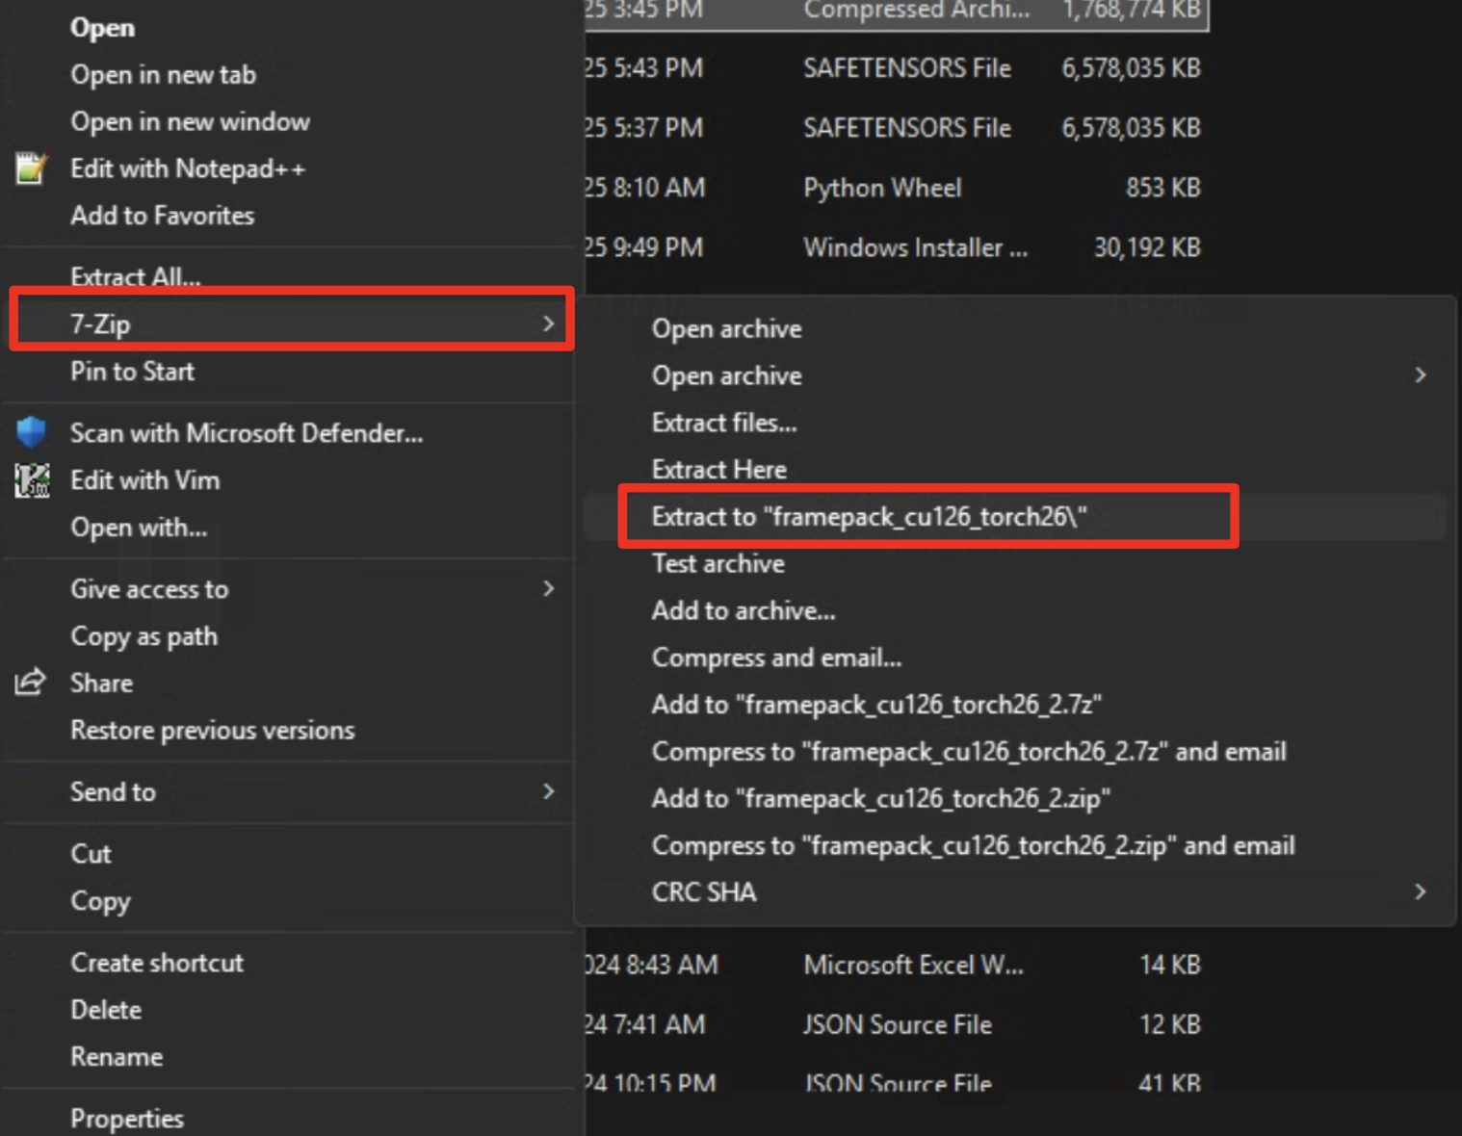Click Copy as path
Screen dimensions: 1462x1136
click(144, 636)
